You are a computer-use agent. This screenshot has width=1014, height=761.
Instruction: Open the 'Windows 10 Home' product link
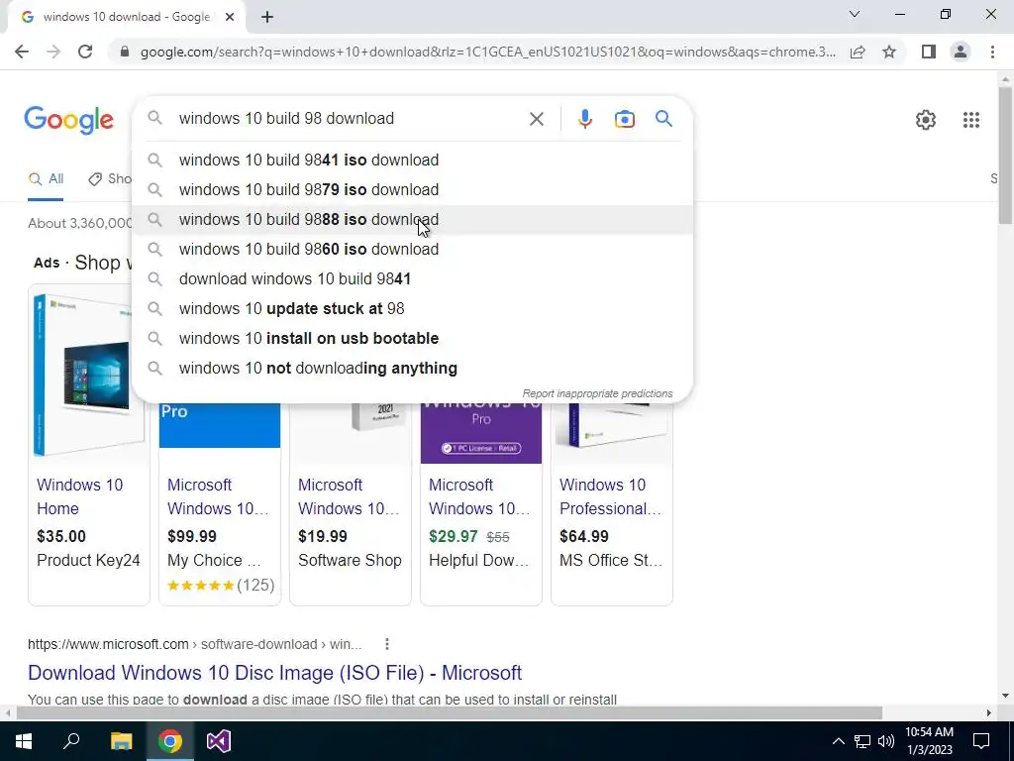point(79,496)
